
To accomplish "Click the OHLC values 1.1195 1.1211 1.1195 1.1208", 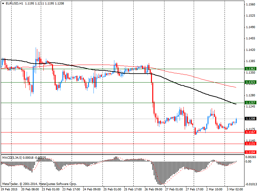I will click(44, 4).
